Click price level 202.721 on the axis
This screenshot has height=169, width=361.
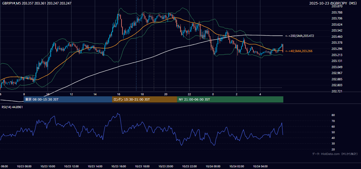click(337, 91)
